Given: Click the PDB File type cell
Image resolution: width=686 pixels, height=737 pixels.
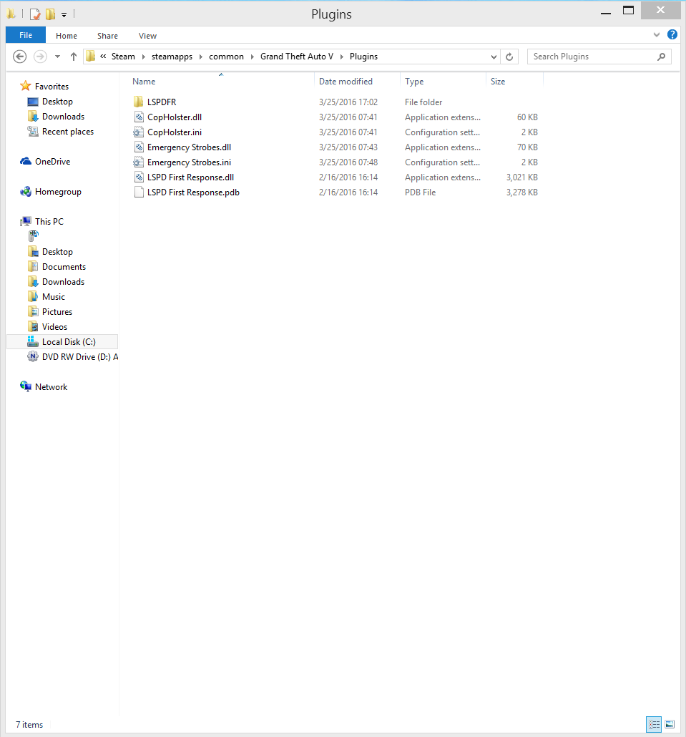Looking at the screenshot, I should [x=420, y=192].
